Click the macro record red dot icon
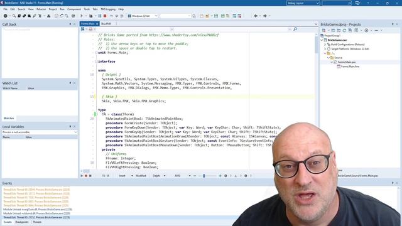Image resolution: width=402 pixels, height=226 pixels. [x=86, y=176]
